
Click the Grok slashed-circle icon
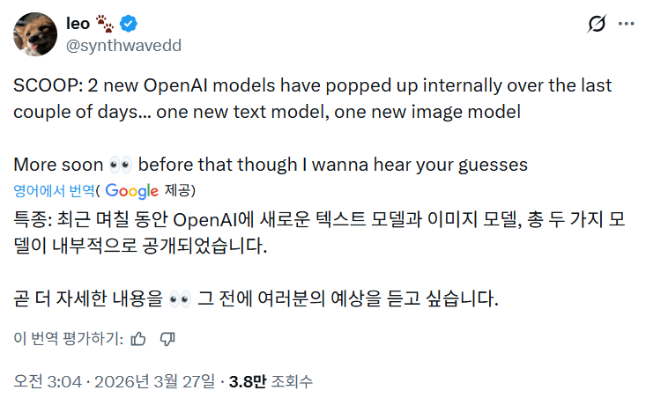coord(596,24)
